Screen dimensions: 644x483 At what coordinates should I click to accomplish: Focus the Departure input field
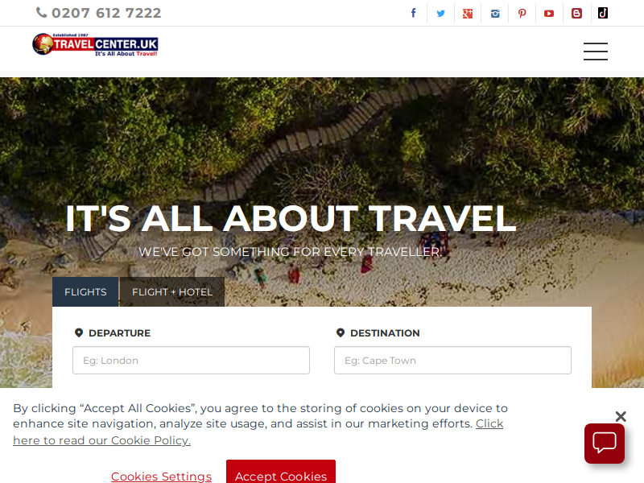[191, 360]
